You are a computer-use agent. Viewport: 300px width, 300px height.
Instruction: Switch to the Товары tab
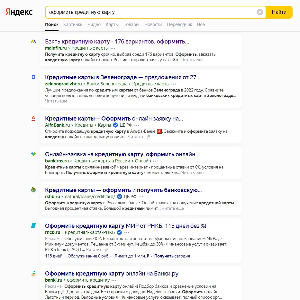(132, 24)
